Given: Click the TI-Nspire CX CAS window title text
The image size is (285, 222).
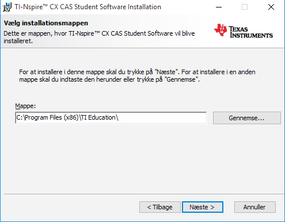Looking at the screenshot, I should (88, 7).
